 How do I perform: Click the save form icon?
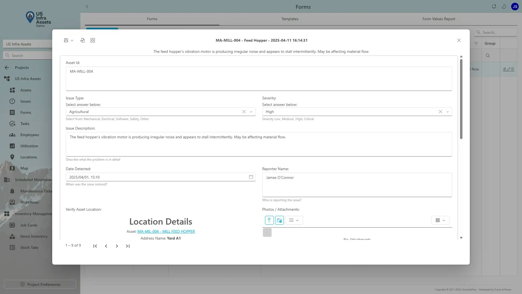66,40
